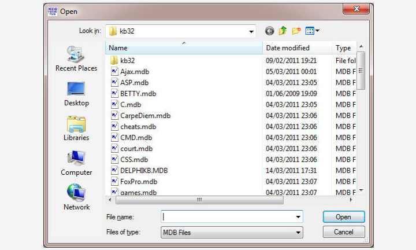Select Libraries in the places bar

(x=76, y=128)
